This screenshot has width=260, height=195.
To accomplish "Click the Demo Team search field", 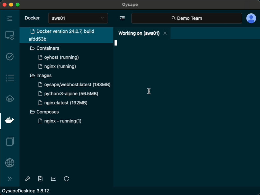I will (187, 18).
